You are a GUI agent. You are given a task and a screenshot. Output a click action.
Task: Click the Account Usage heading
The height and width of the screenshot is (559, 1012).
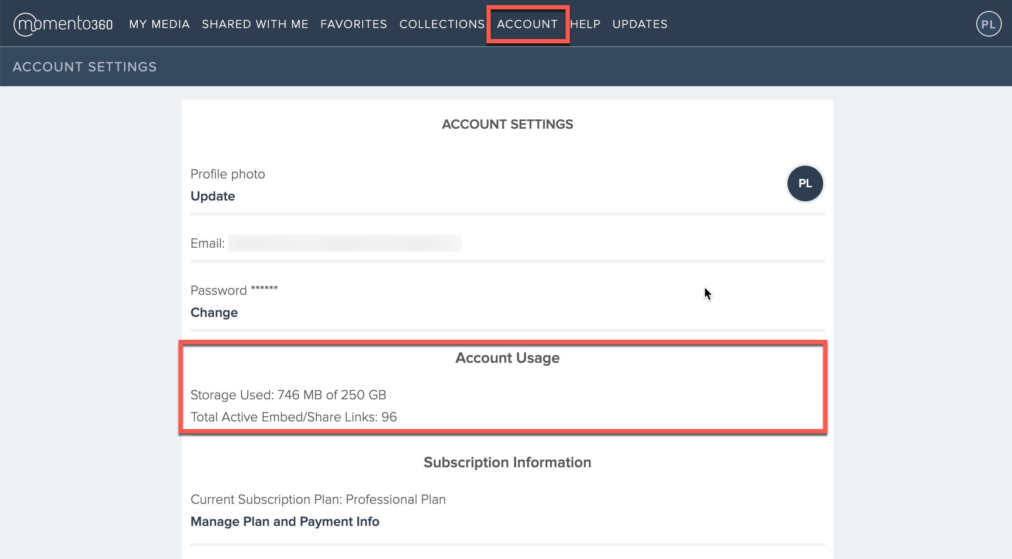click(507, 358)
